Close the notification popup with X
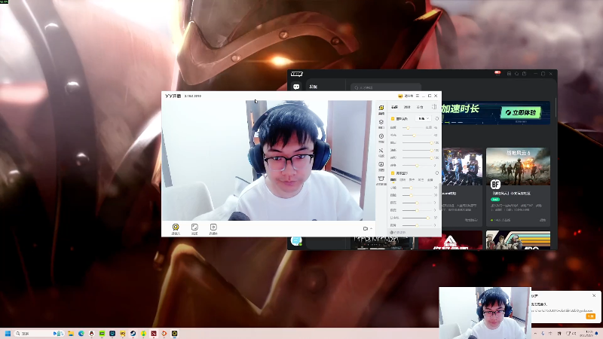 [594, 295]
